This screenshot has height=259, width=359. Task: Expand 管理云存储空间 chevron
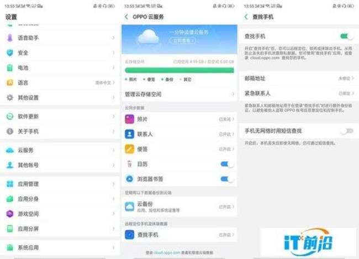click(x=233, y=94)
